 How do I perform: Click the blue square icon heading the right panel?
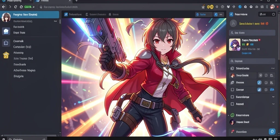pyautogui.click(x=231, y=14)
